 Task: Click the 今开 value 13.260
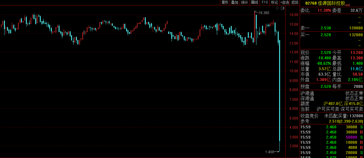click(357, 53)
